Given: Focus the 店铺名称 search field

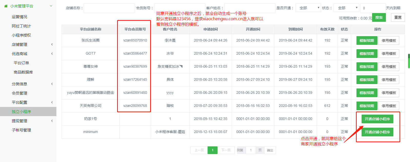Looking at the screenshot, I should [x=109, y=8].
